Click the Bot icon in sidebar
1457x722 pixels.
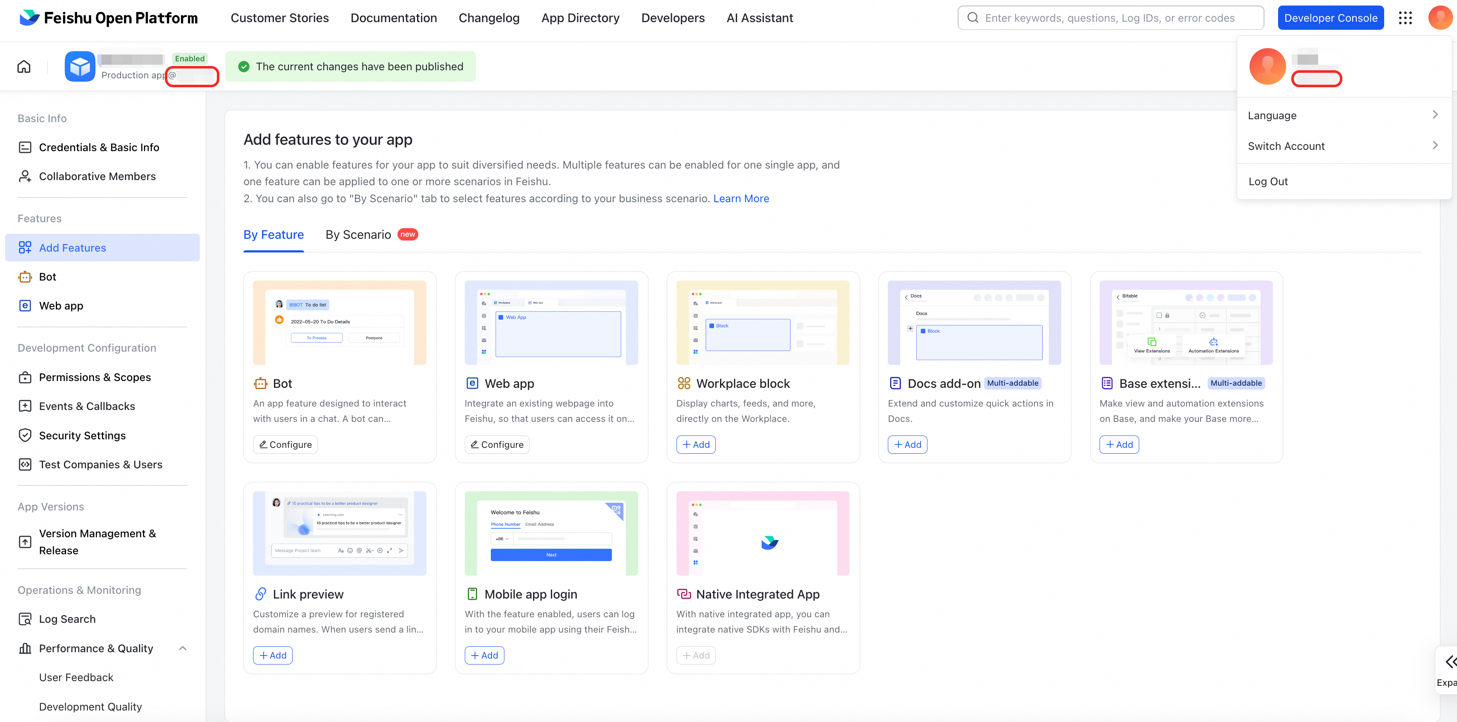[25, 277]
